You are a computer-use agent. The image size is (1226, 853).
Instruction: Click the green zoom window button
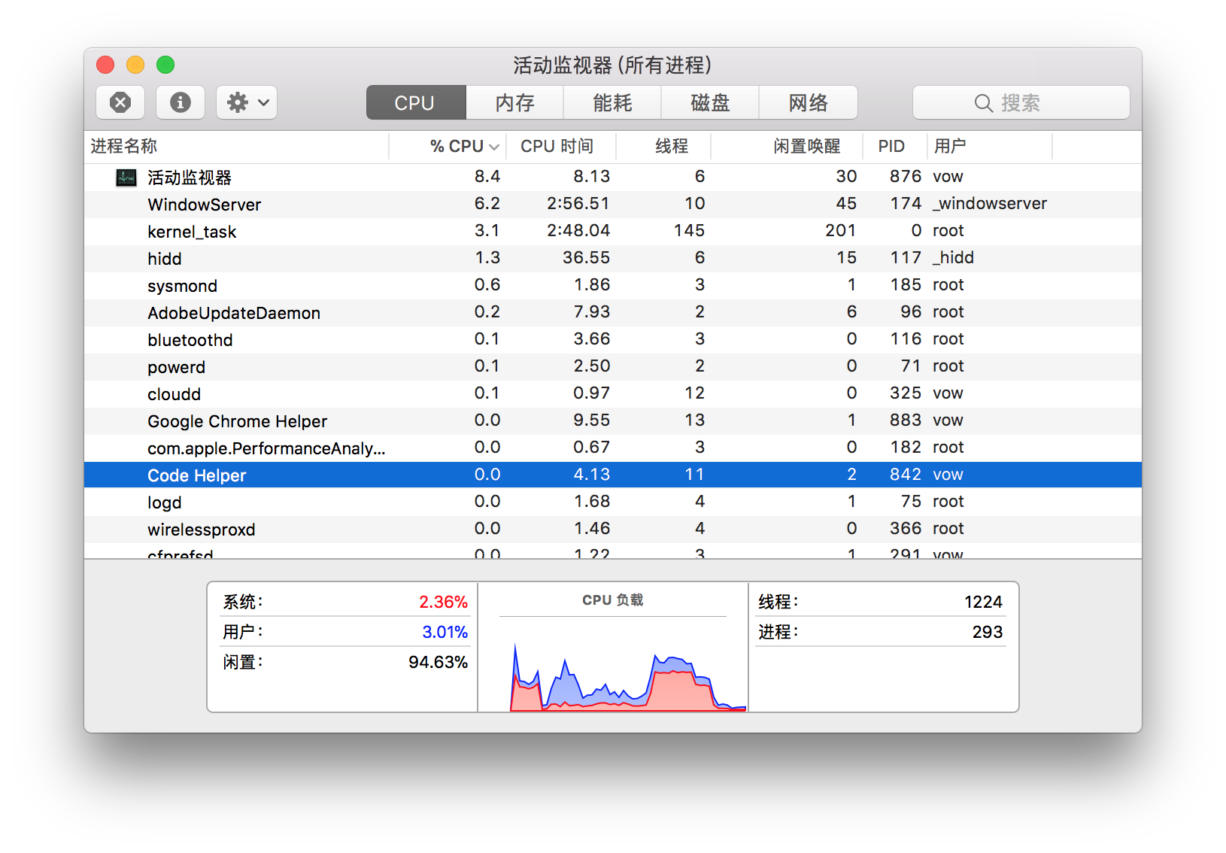165,65
